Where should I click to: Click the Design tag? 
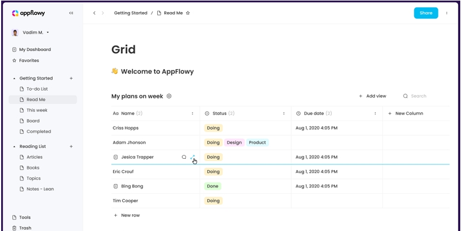point(234,142)
